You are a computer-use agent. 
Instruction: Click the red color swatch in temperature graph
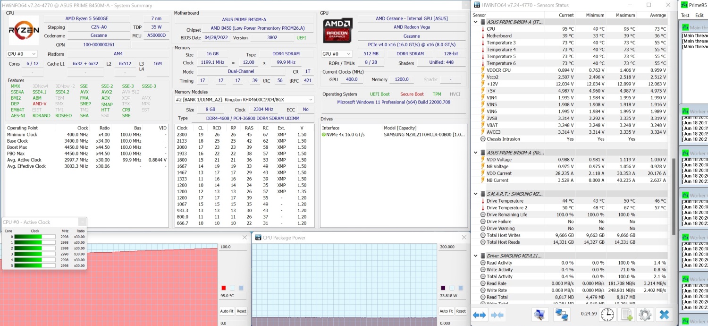pos(224,288)
